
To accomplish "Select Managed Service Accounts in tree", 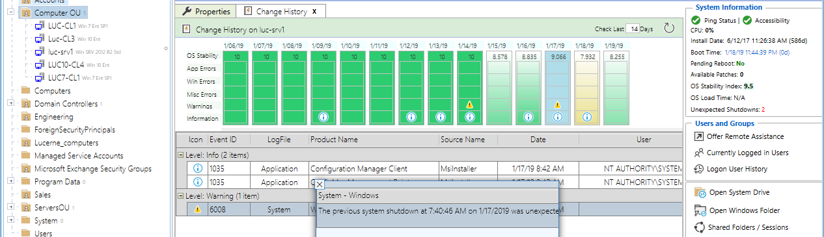I will (x=79, y=155).
